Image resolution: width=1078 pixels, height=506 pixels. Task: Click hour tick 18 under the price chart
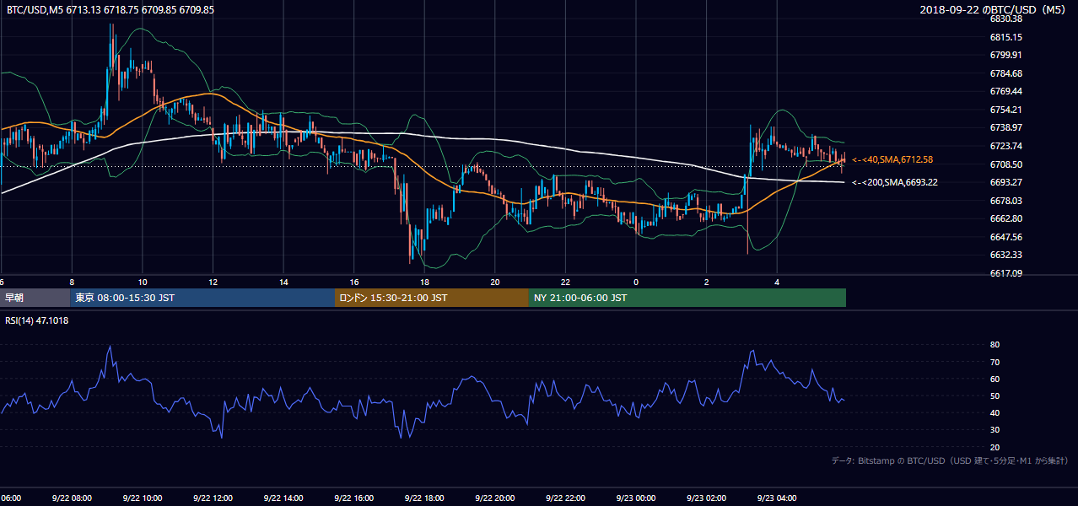click(x=424, y=283)
